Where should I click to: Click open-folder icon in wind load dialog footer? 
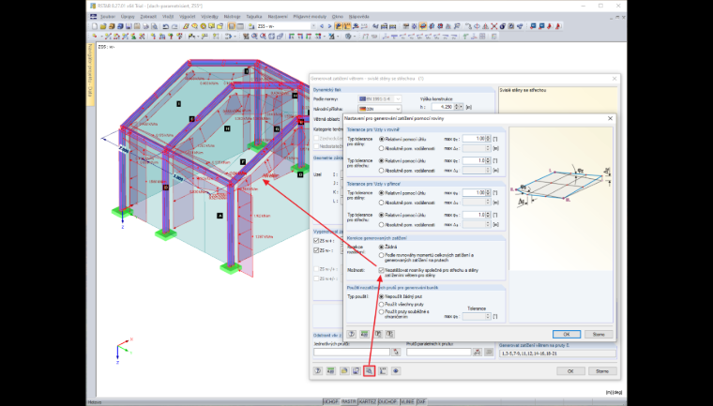point(344,371)
